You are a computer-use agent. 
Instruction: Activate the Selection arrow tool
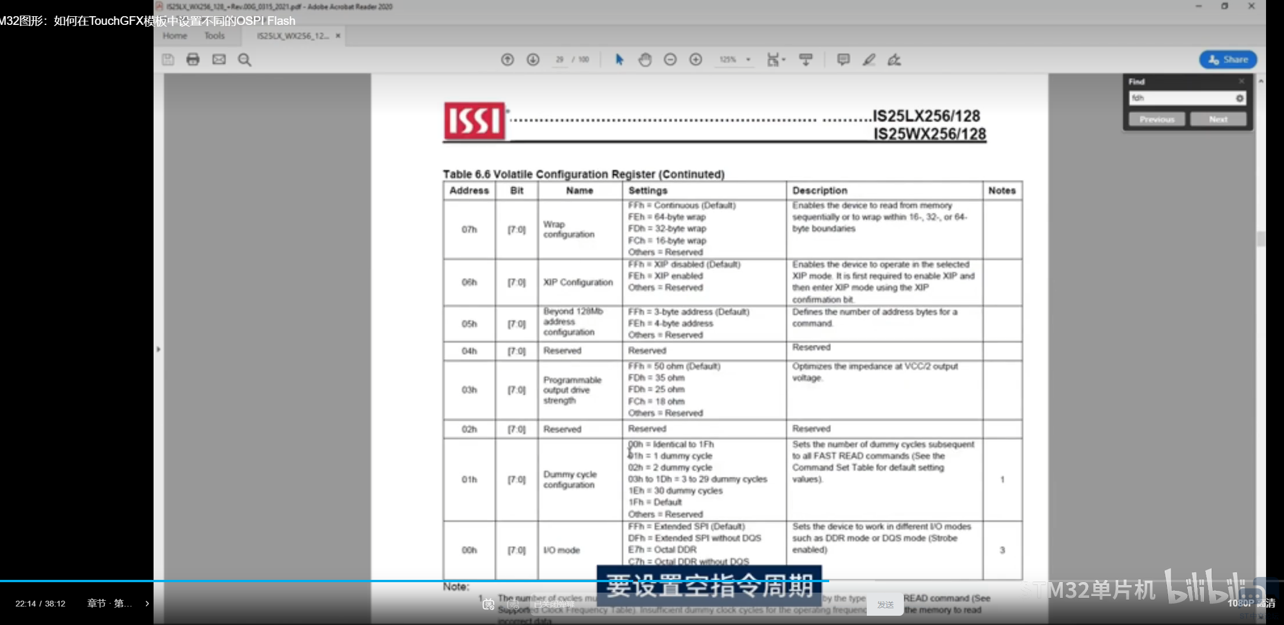[619, 60]
